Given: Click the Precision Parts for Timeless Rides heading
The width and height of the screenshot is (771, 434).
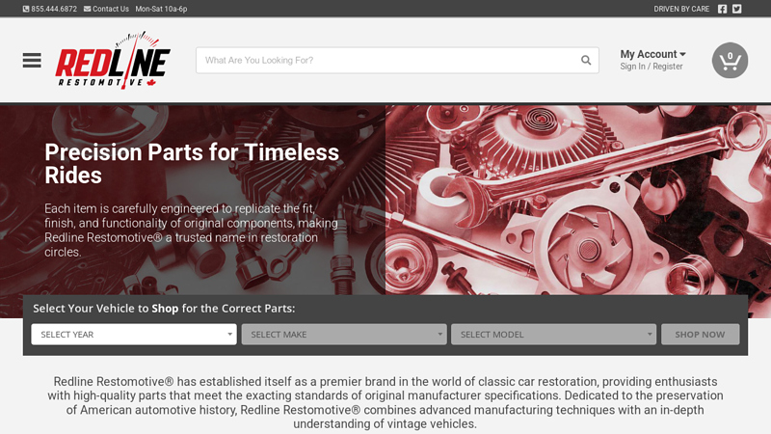Looking at the screenshot, I should pyautogui.click(x=192, y=164).
